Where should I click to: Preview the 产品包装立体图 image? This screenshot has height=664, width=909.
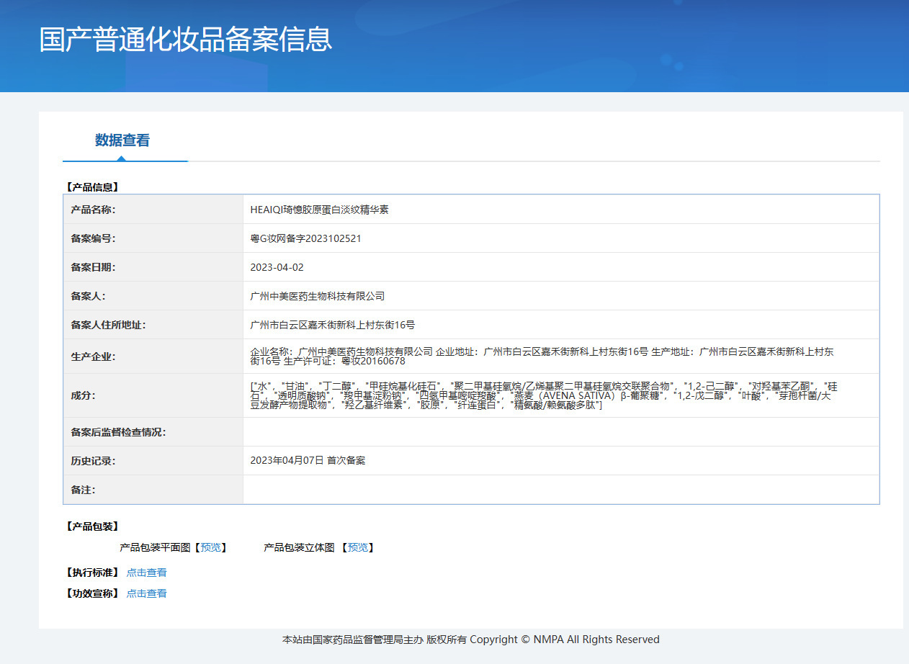tap(358, 547)
